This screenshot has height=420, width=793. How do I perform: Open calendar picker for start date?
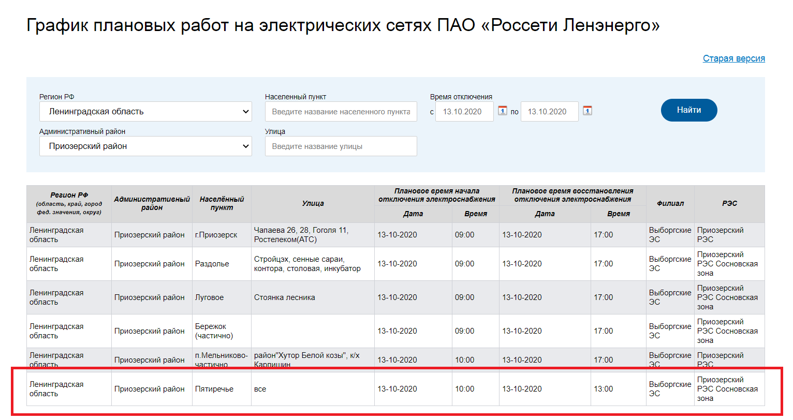pyautogui.click(x=503, y=111)
